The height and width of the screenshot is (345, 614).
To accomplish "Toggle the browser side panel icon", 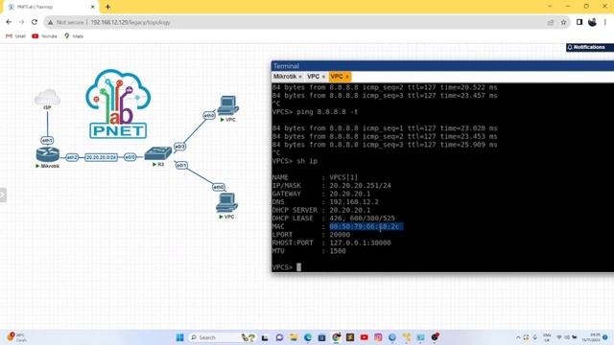I will (579, 22).
